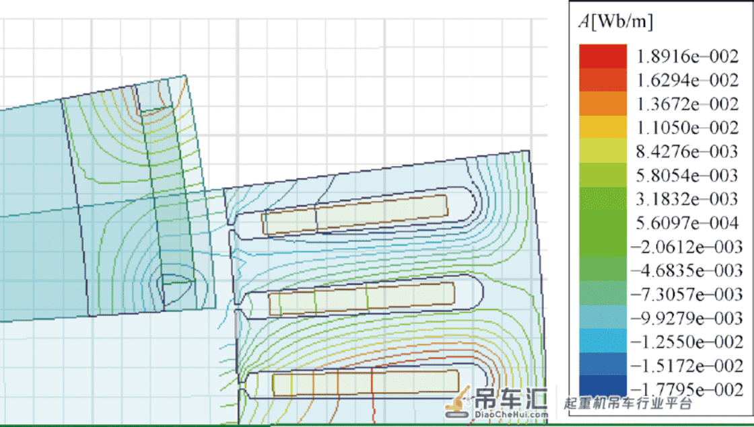Click the -4.6835e-003 legend value label
The image size is (754, 427).
coord(687,270)
